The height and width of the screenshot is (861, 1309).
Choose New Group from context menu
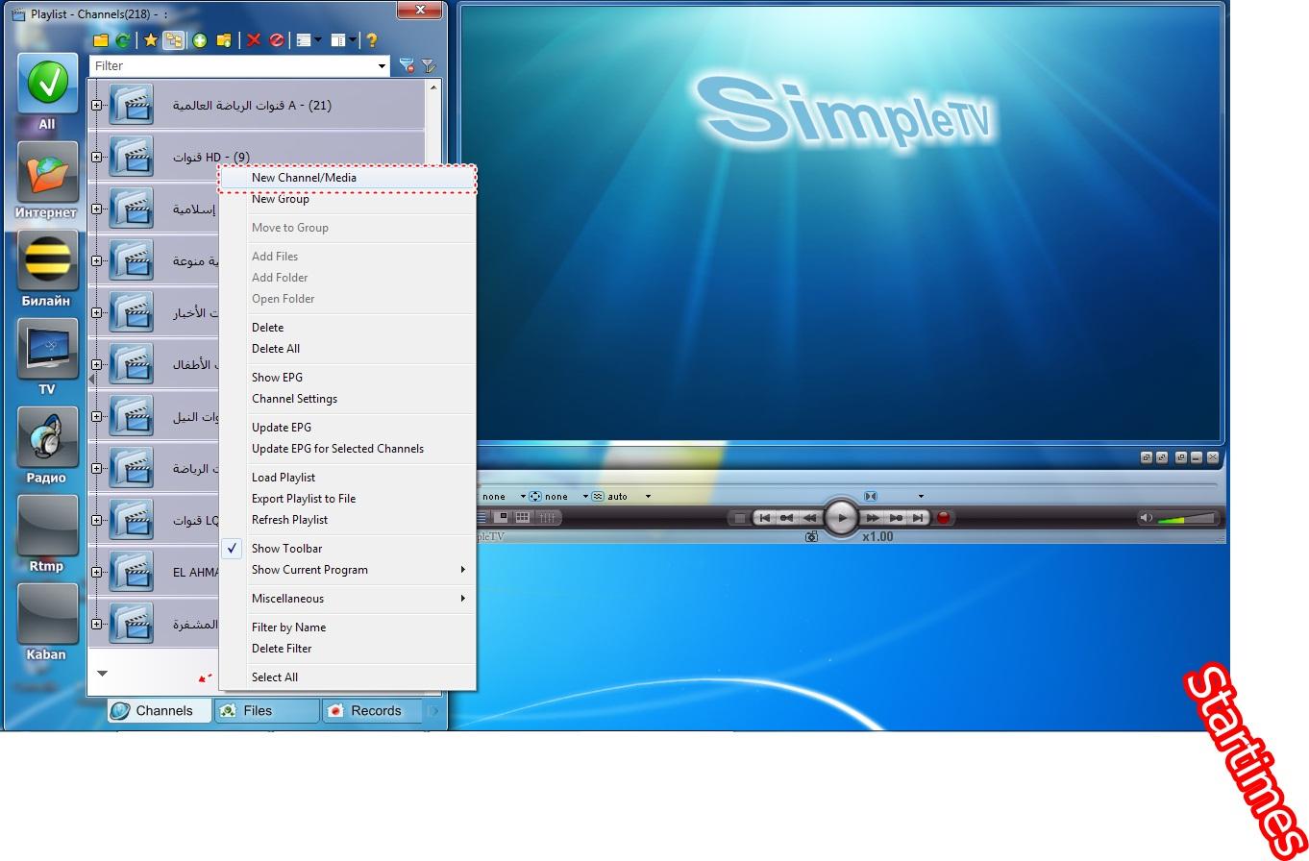(x=348, y=199)
